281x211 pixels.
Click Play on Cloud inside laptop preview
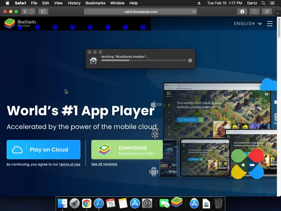click(187, 120)
